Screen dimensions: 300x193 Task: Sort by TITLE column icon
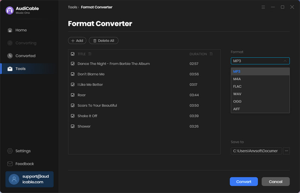[90, 54]
